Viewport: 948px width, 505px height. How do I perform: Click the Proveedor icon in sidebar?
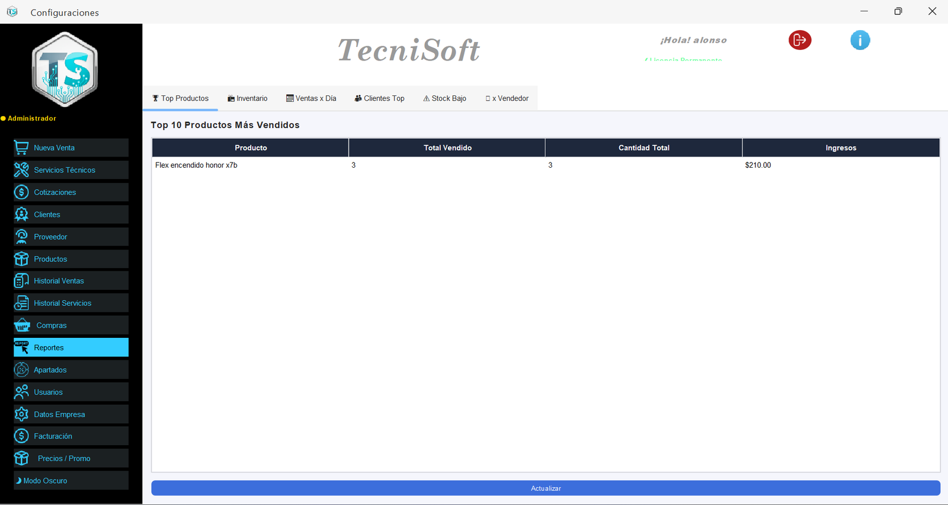click(21, 236)
